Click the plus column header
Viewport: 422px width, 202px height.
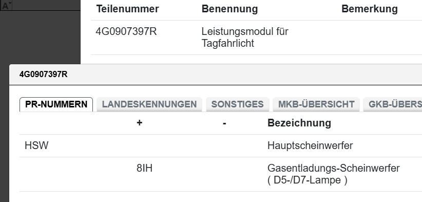pyautogui.click(x=139, y=123)
